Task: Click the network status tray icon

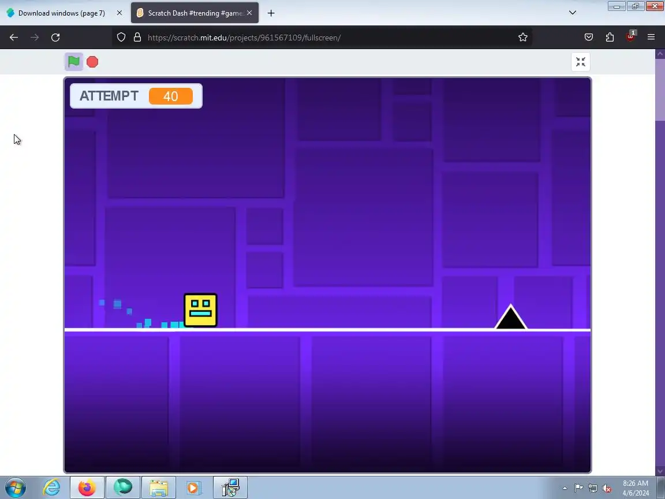Action: point(593,488)
